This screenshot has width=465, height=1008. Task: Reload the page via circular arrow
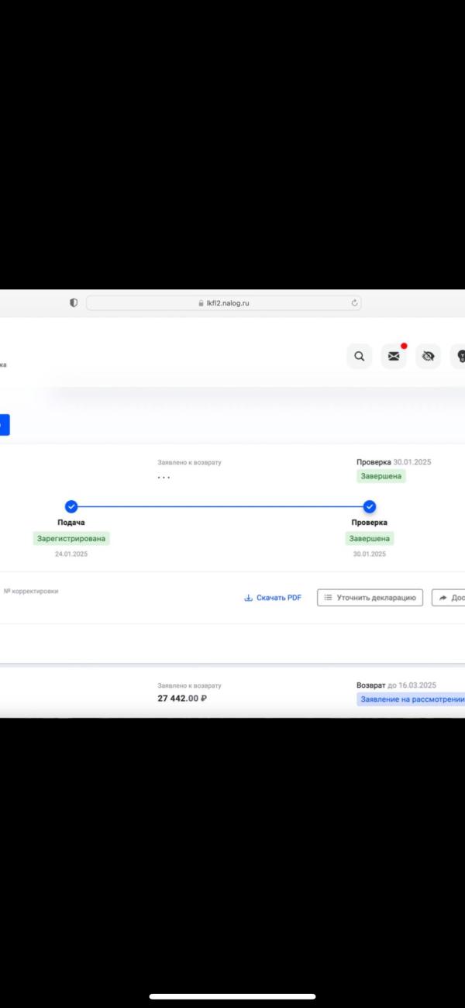(355, 303)
